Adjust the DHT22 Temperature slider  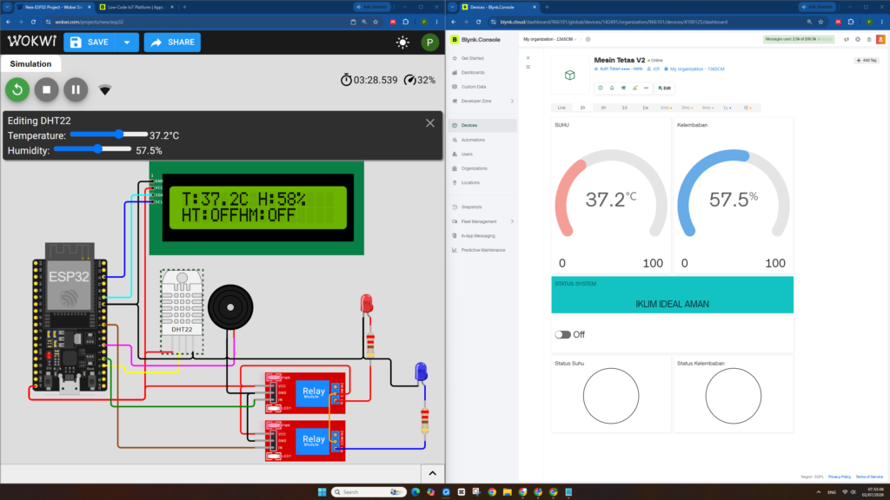[x=109, y=135]
